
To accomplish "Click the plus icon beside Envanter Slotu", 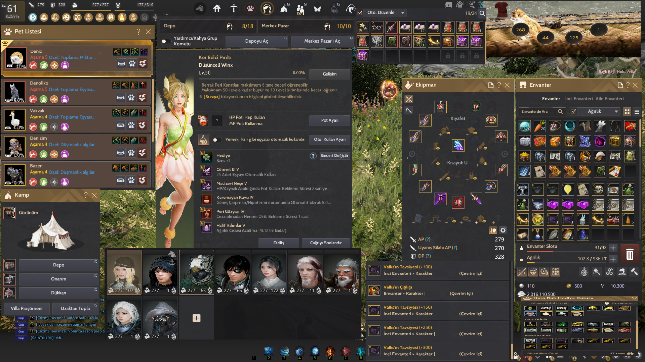I will (613, 248).
